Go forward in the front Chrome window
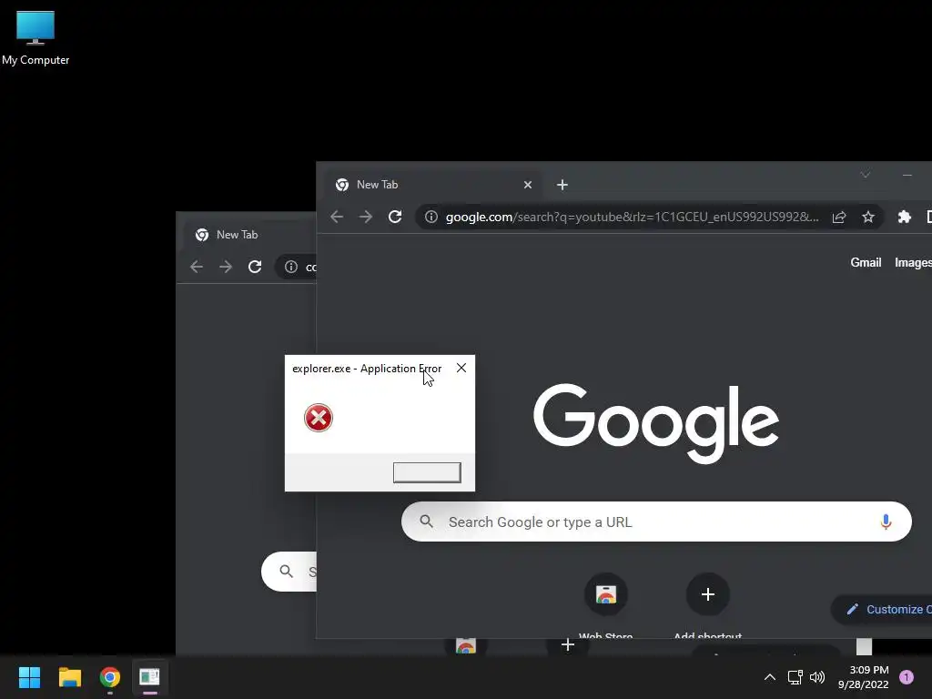 click(x=366, y=217)
